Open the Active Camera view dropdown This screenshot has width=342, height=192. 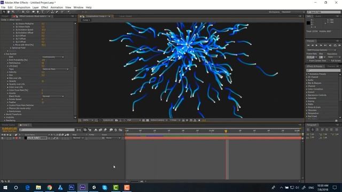point(159,120)
